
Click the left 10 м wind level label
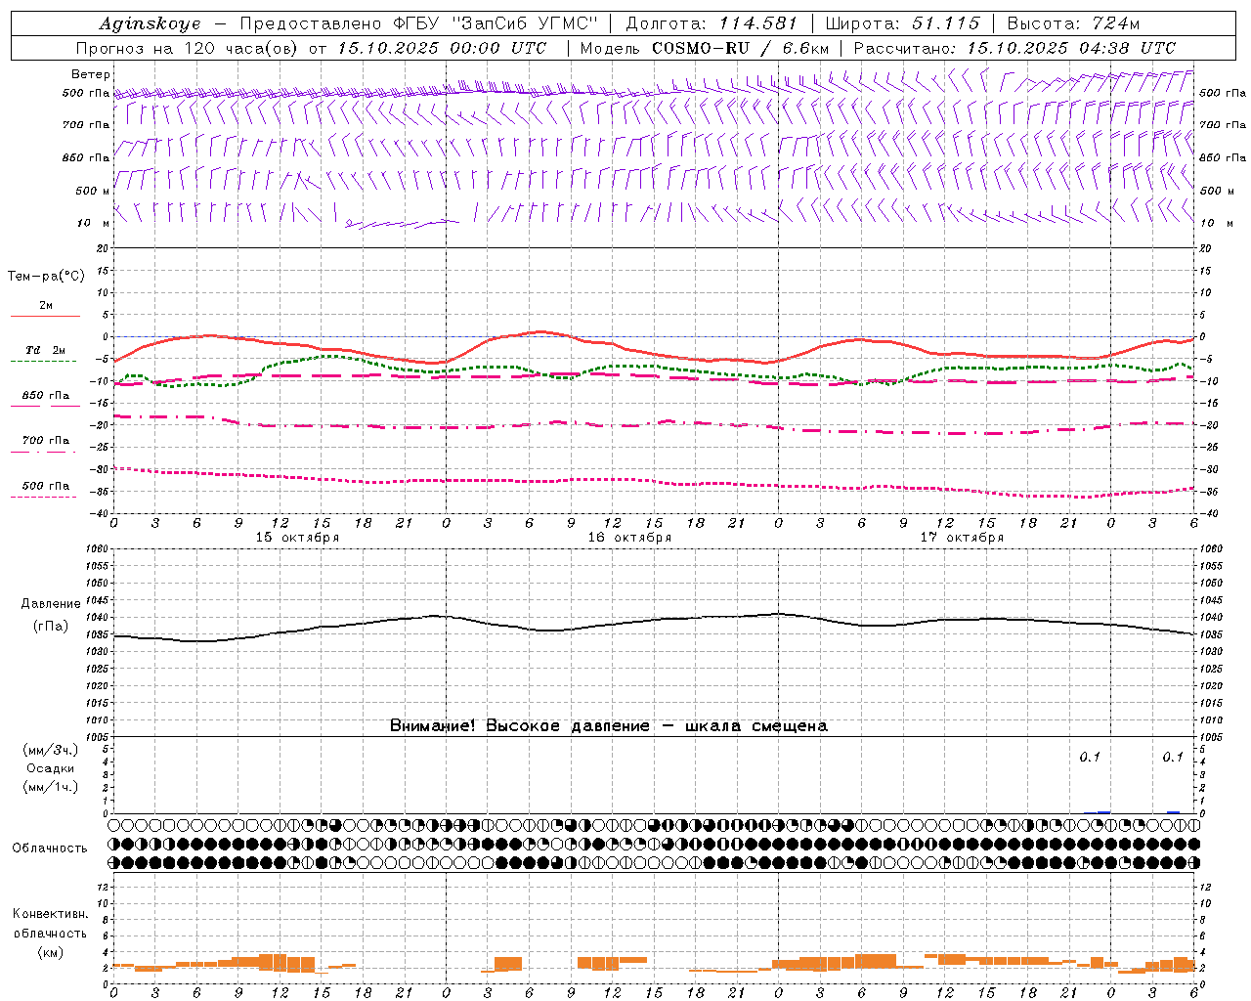tap(94, 223)
